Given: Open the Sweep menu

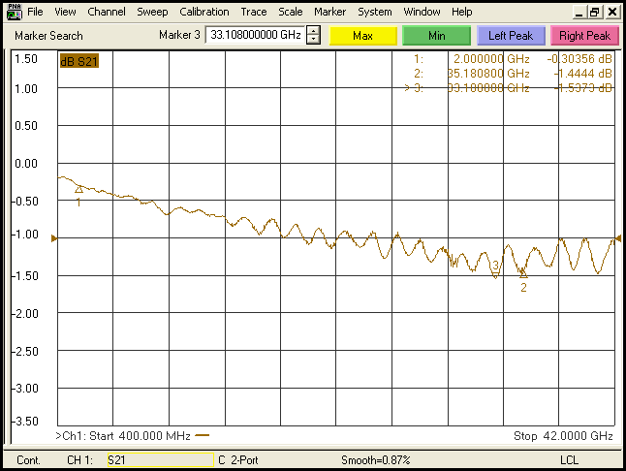Looking at the screenshot, I should pyautogui.click(x=152, y=13).
